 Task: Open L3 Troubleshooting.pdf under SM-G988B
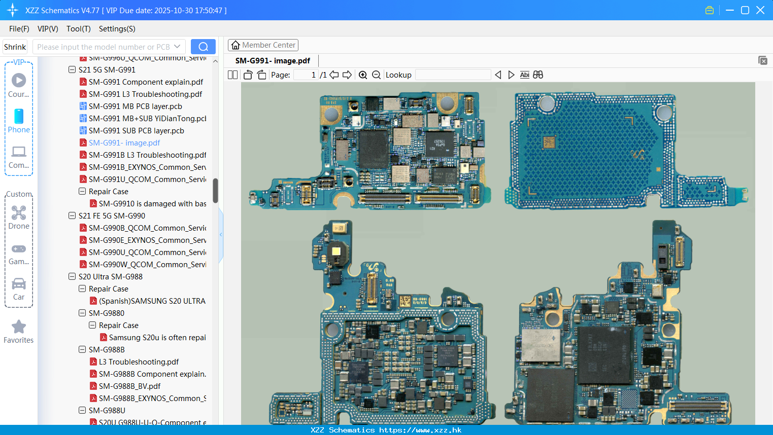click(x=134, y=362)
